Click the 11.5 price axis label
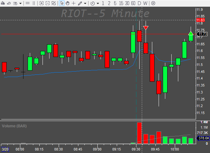Screen dimensions: 210x153 (200, 65)
